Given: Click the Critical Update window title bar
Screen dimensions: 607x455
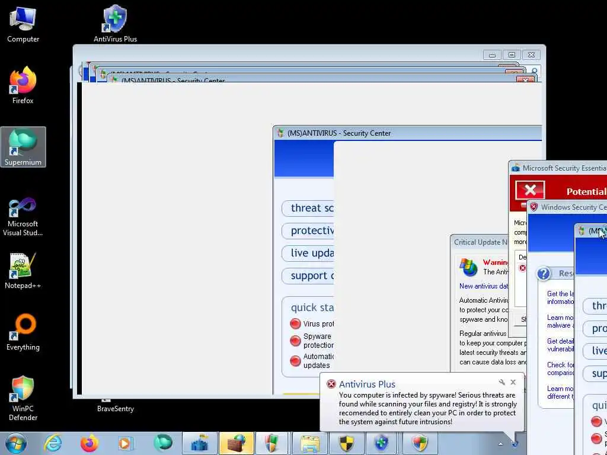Looking at the screenshot, I should pyautogui.click(x=480, y=242).
